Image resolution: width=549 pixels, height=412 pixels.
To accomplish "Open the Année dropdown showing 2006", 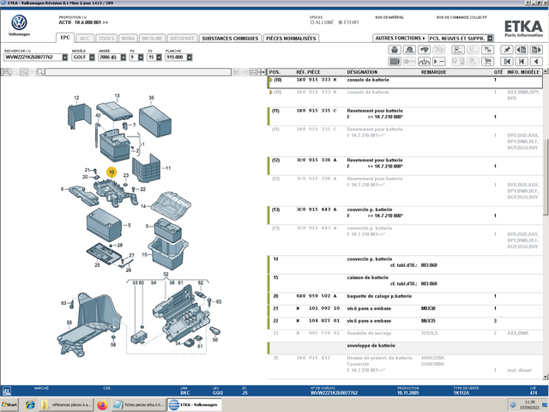I will [x=124, y=58].
